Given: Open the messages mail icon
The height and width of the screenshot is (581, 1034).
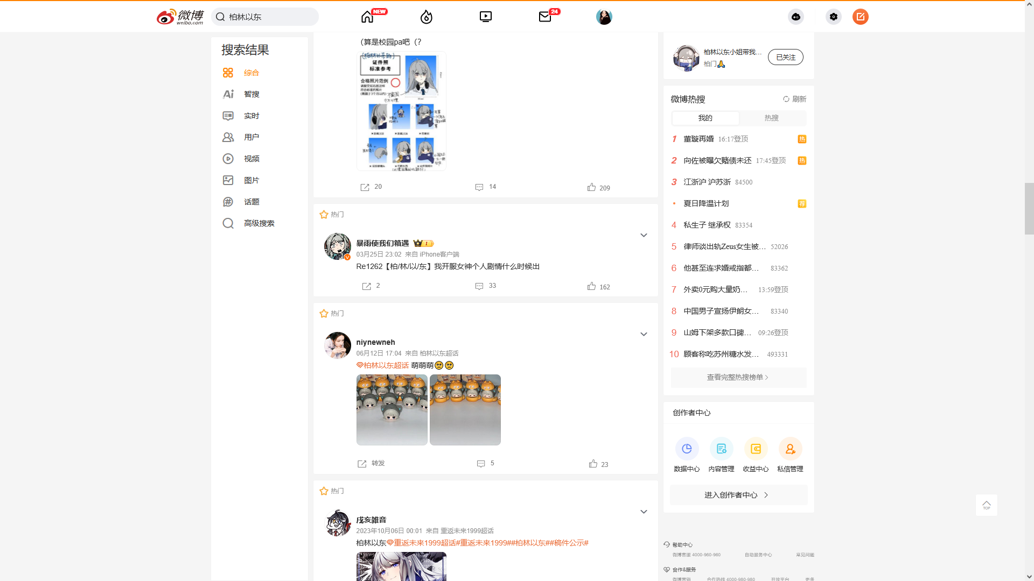Looking at the screenshot, I should point(545,17).
